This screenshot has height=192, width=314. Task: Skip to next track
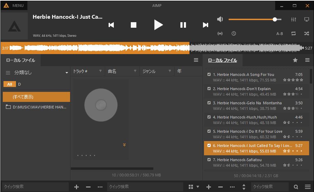[205, 25]
